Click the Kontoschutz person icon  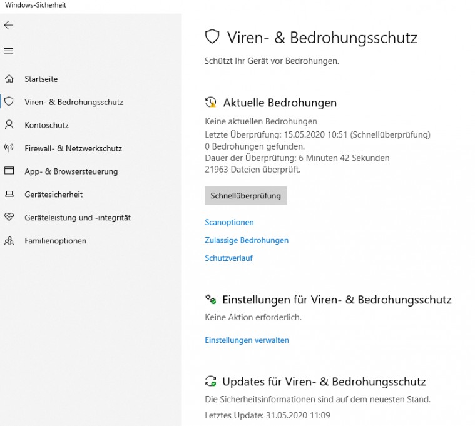(9, 124)
